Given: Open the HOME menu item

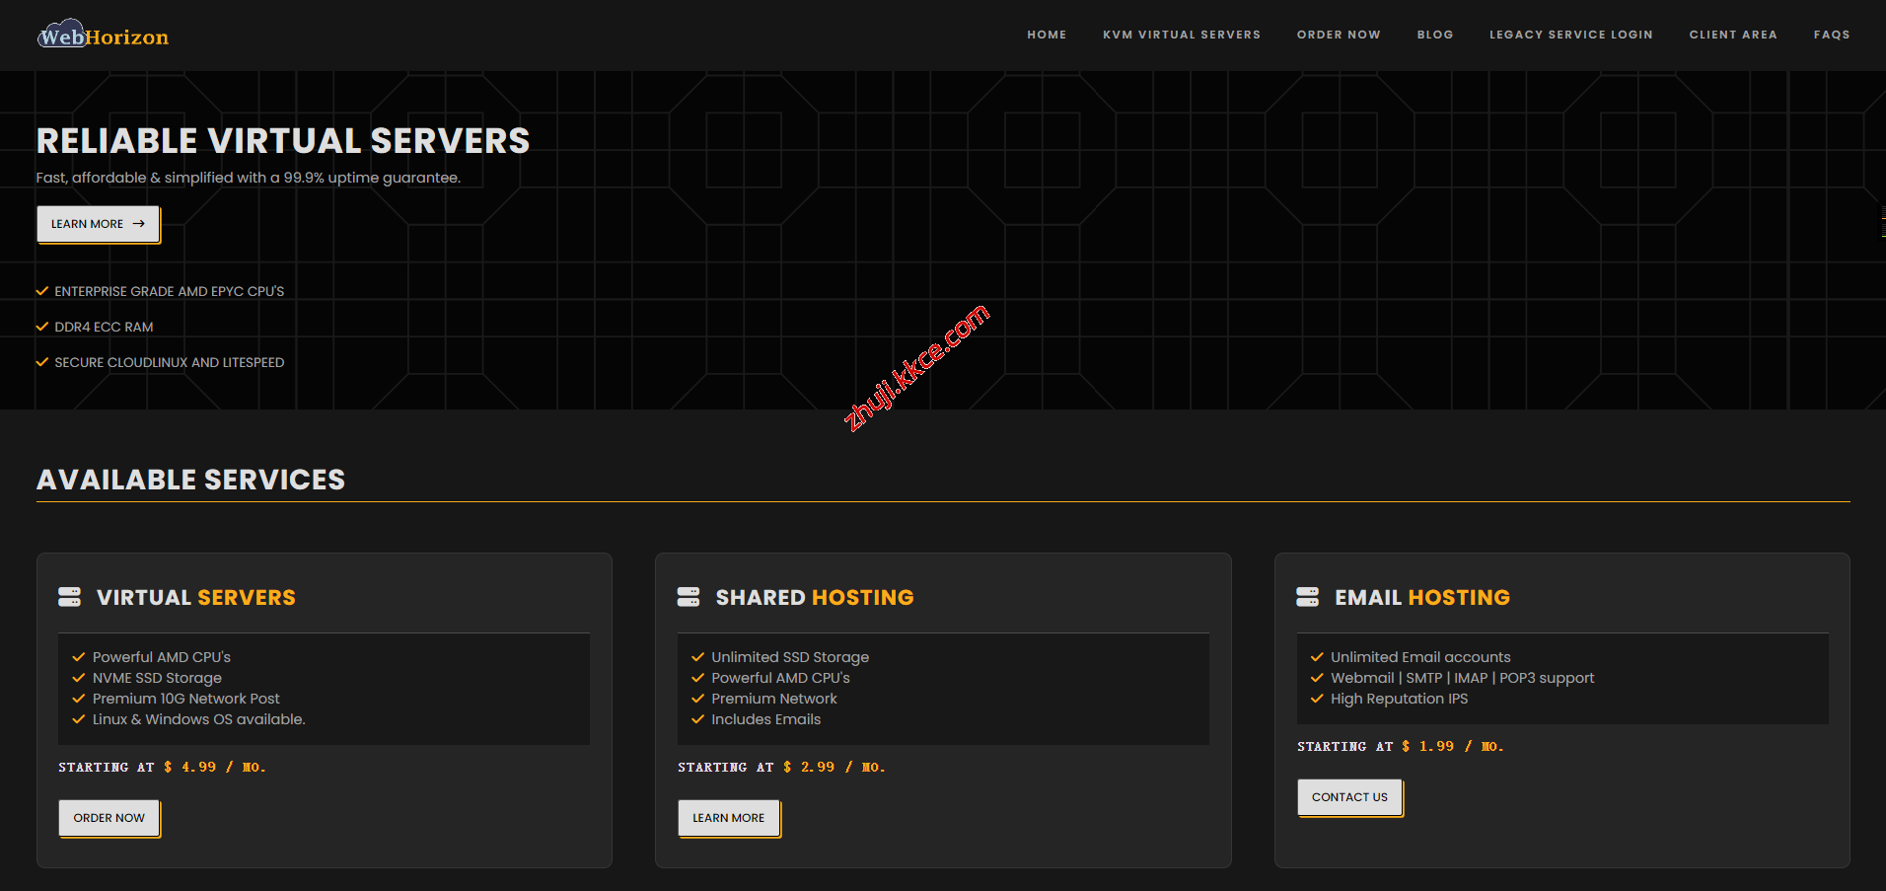Looking at the screenshot, I should (x=1047, y=35).
